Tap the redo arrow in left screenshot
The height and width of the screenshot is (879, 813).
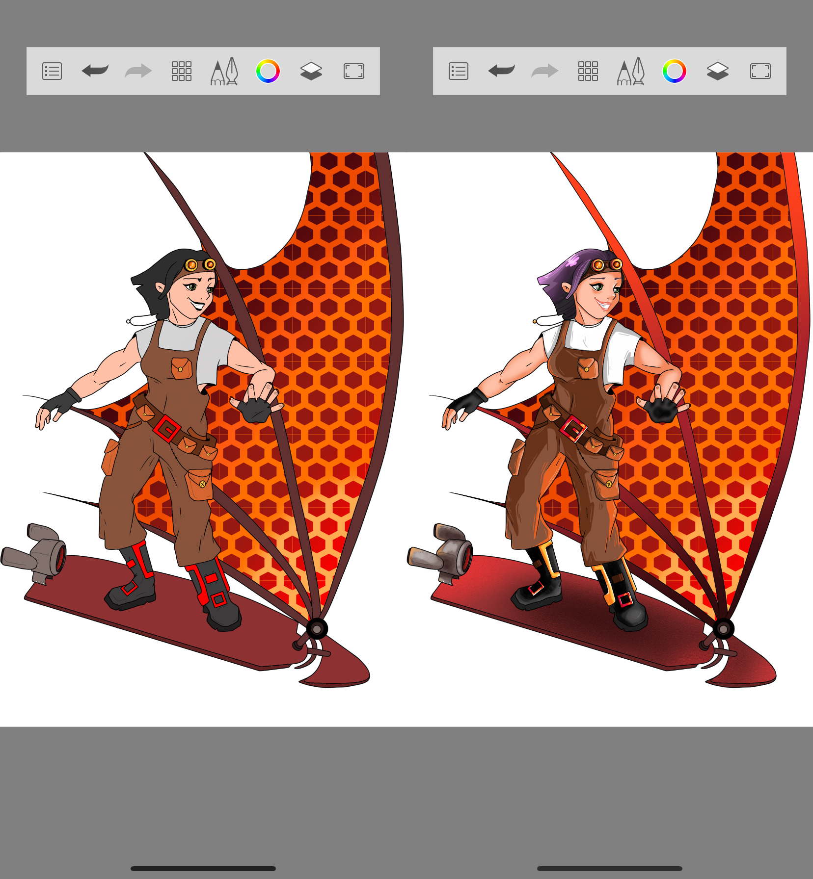[138, 71]
